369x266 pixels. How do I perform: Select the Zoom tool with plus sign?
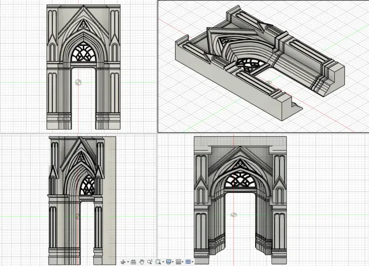coord(150,262)
